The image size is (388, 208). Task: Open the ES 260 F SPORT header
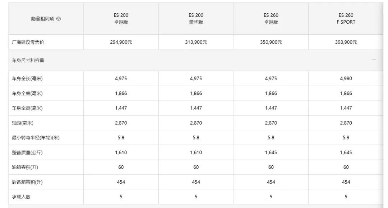(346, 19)
